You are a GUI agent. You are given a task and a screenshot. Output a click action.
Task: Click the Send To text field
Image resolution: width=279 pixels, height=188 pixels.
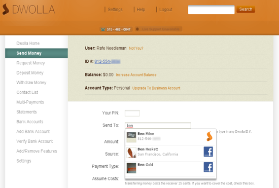point(158,126)
